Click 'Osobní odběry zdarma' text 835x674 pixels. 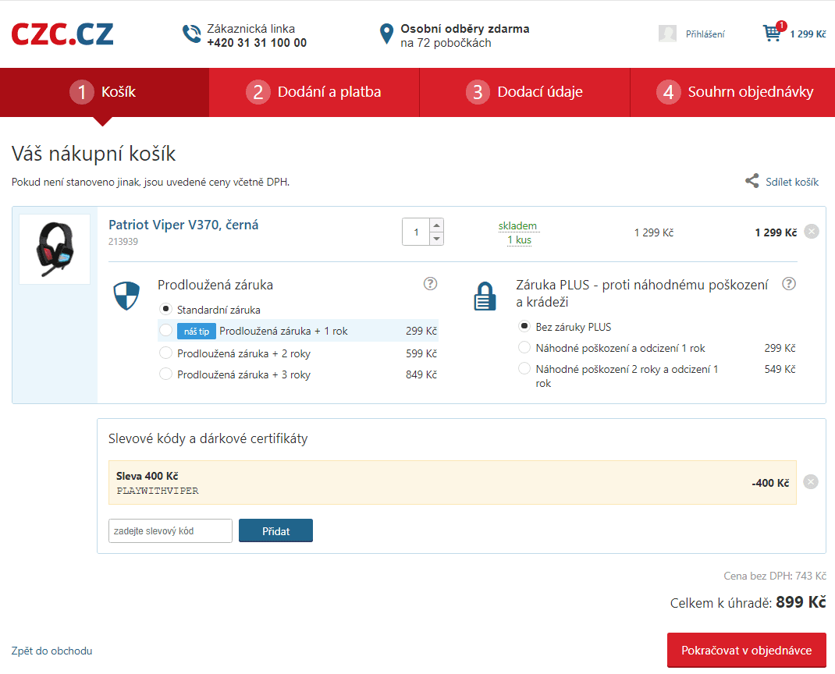(465, 29)
